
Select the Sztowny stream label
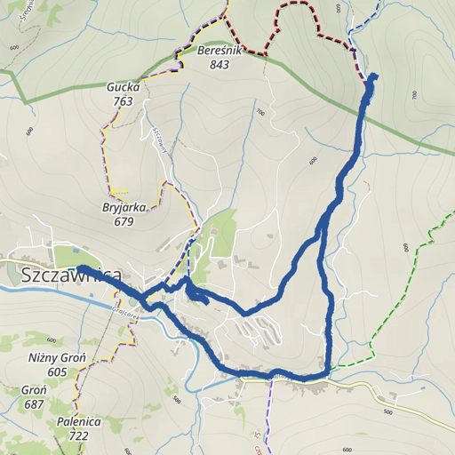point(160,140)
